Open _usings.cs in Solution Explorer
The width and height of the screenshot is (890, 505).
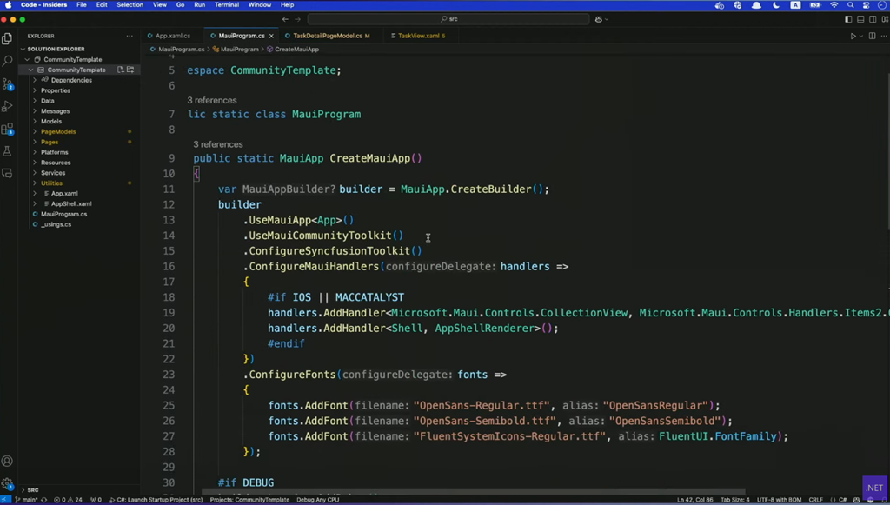tap(56, 224)
